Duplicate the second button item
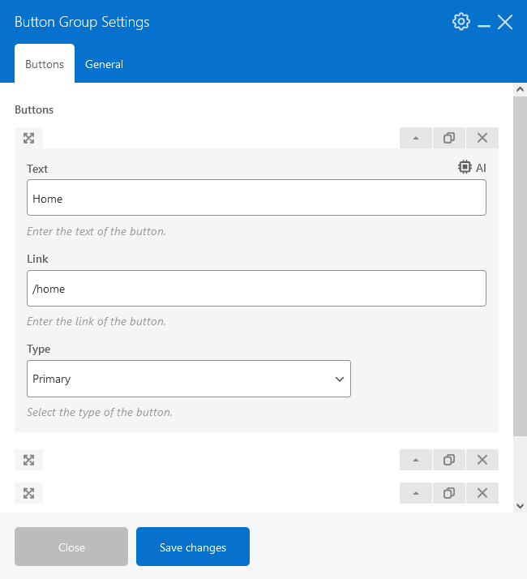Image resolution: width=527 pixels, height=579 pixels. pyautogui.click(x=449, y=461)
